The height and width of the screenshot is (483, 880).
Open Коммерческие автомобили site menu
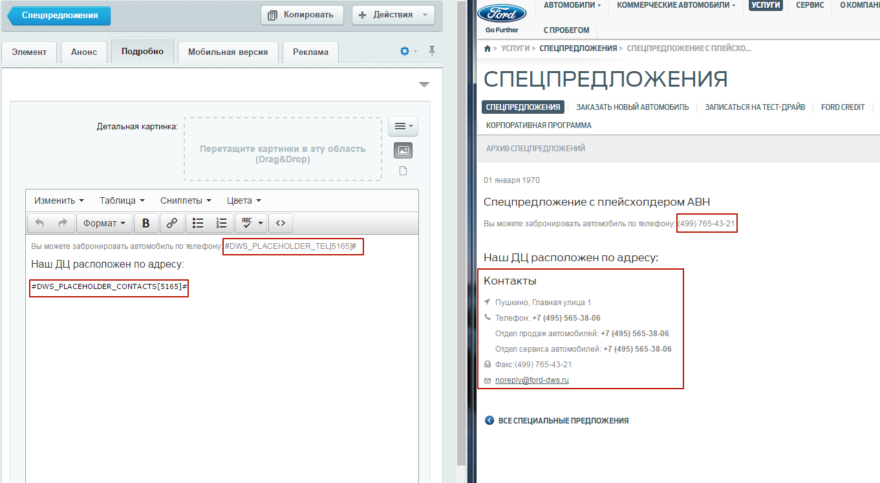[676, 5]
